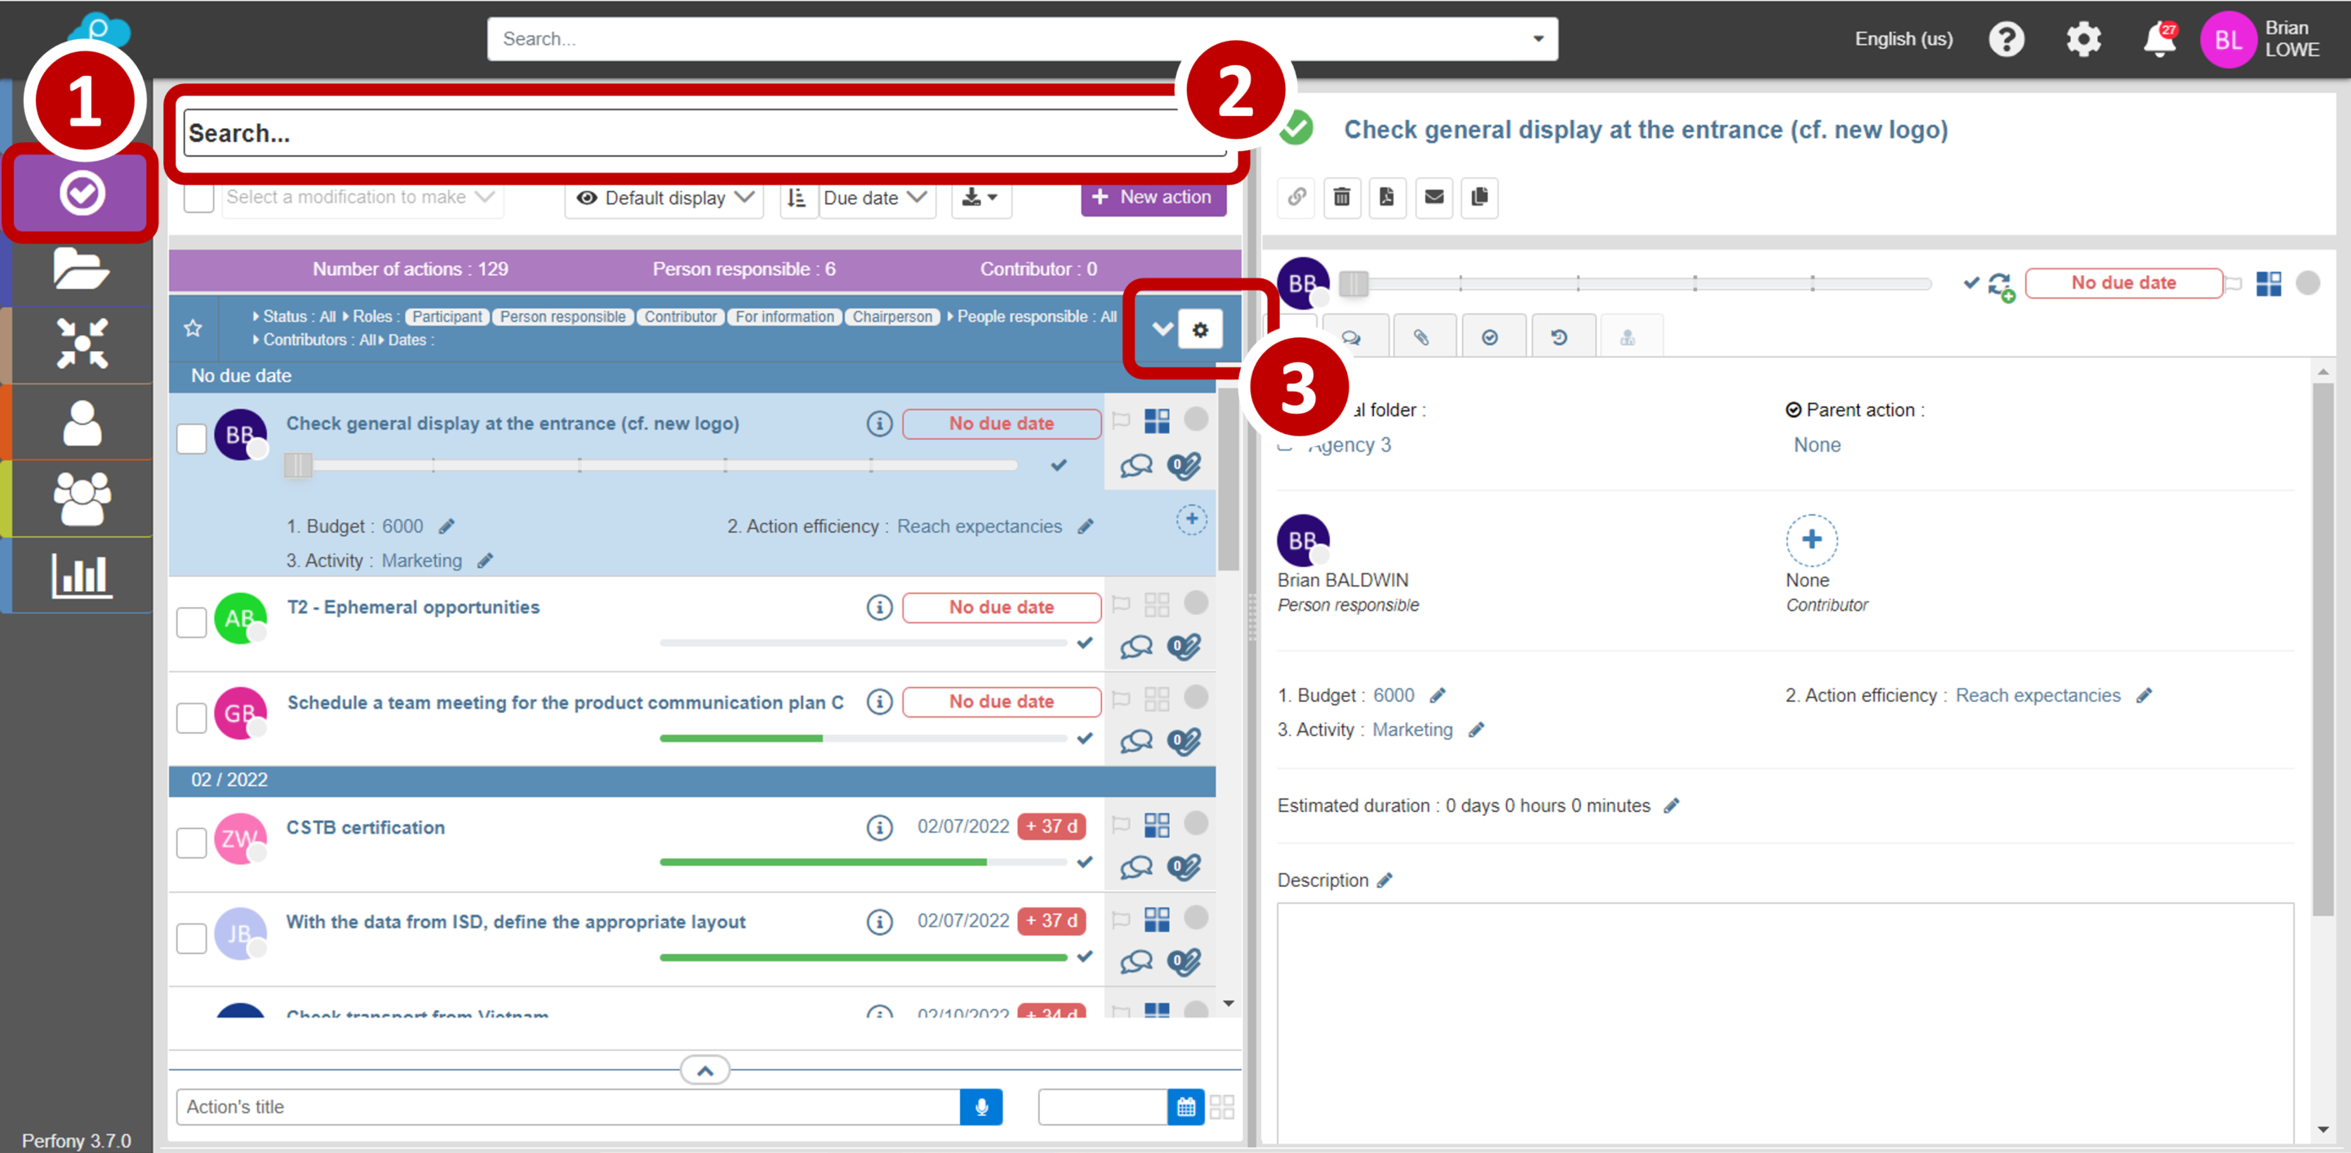The height and width of the screenshot is (1153, 2351).
Task: Click the filter settings gear icon
Action: click(1200, 330)
